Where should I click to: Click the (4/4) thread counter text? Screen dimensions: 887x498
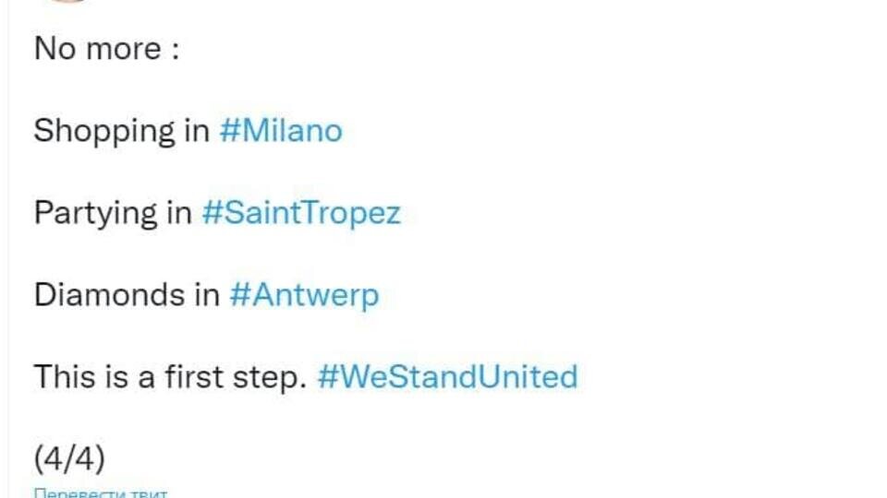pos(69,458)
